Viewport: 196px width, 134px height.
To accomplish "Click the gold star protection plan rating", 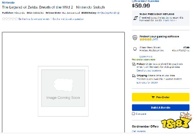I will pos(145,39).
